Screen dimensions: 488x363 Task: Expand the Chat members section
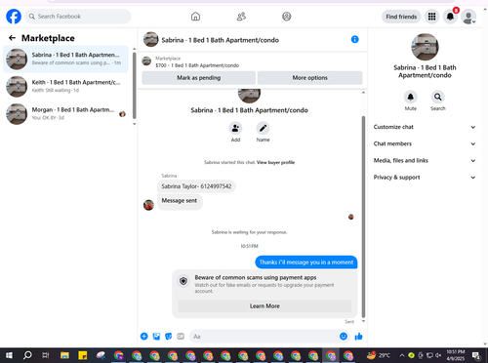point(425,143)
